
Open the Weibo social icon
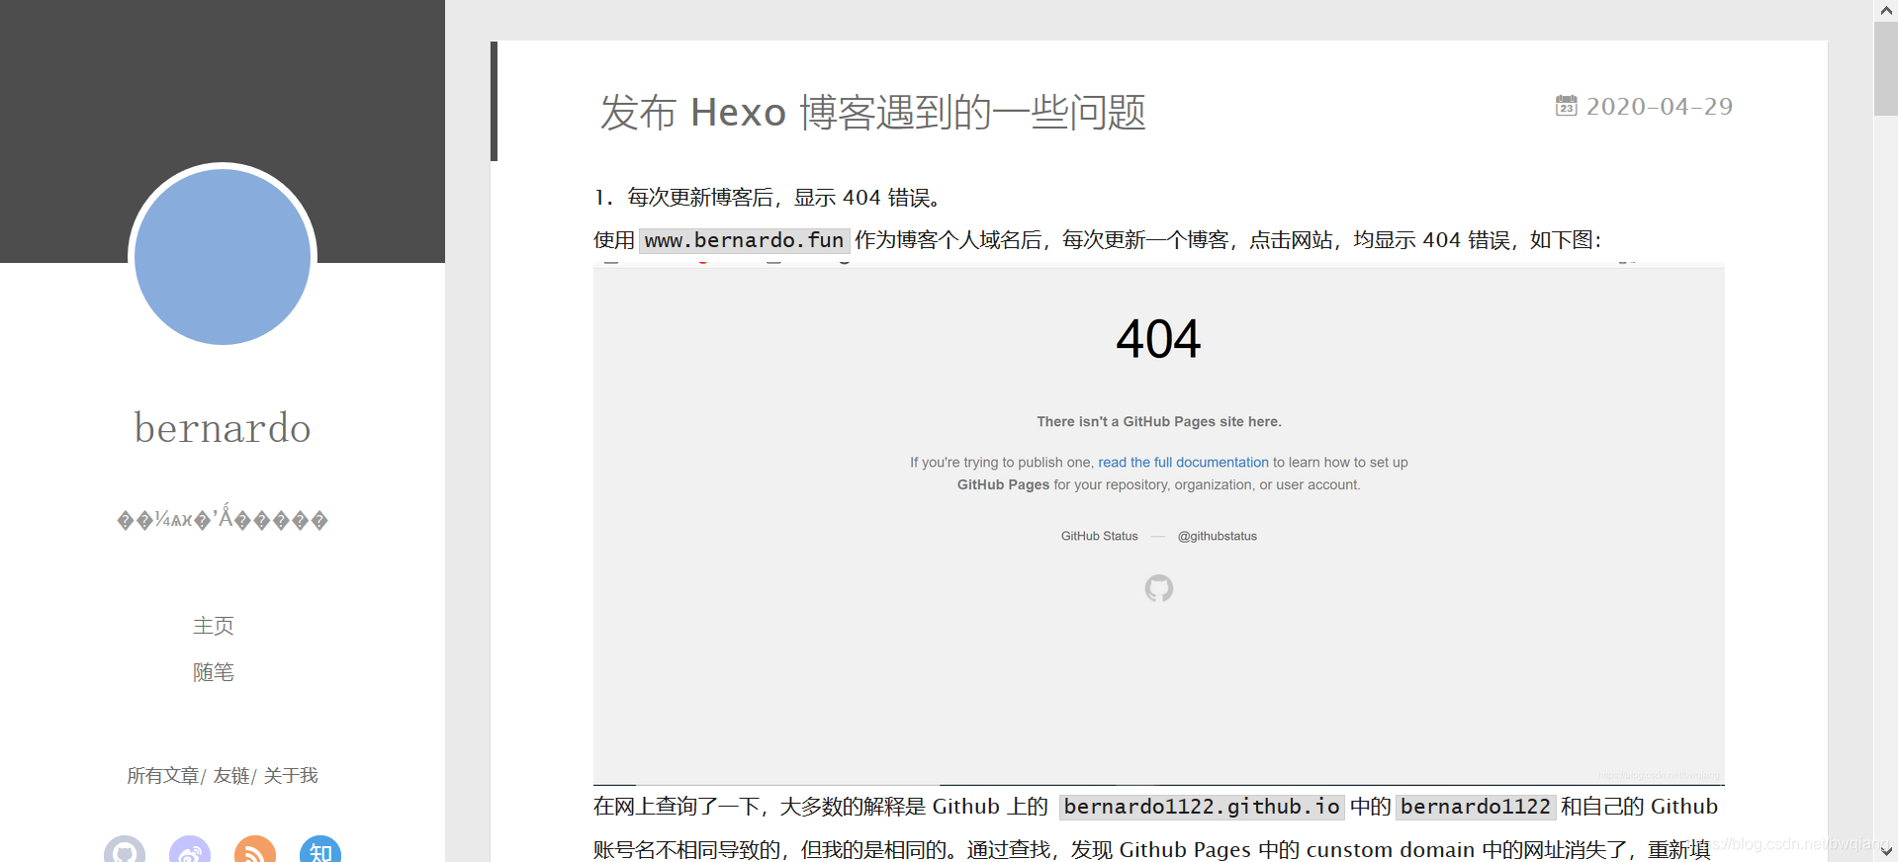click(190, 850)
